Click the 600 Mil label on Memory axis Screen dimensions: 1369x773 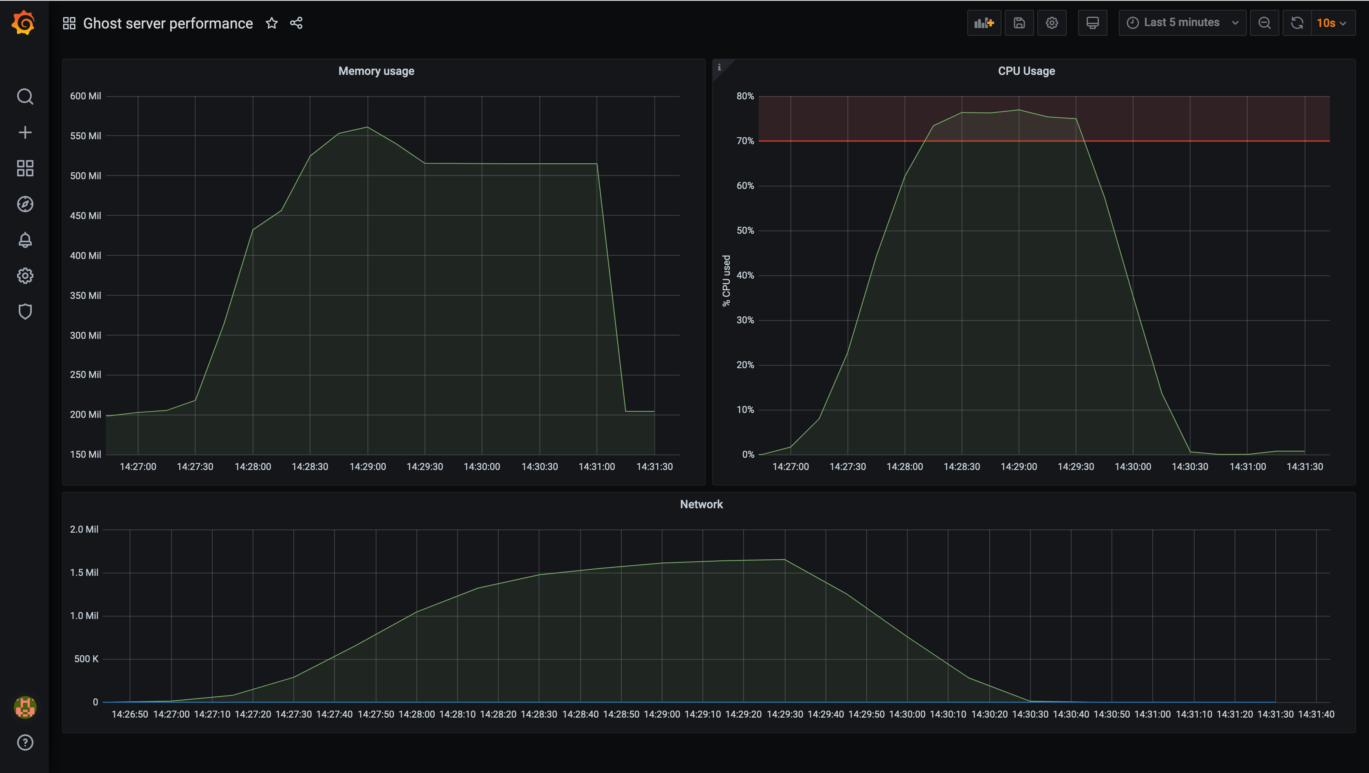86,96
